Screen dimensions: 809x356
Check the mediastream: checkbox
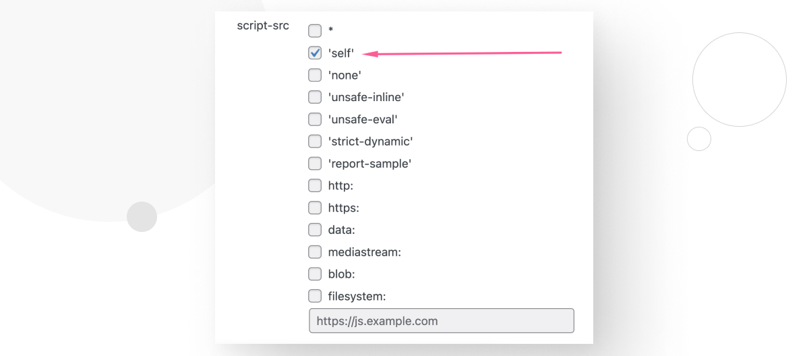(x=315, y=252)
